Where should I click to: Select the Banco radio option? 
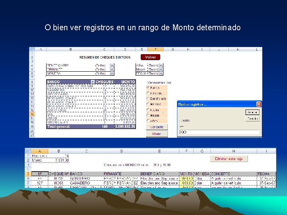pos(148,88)
